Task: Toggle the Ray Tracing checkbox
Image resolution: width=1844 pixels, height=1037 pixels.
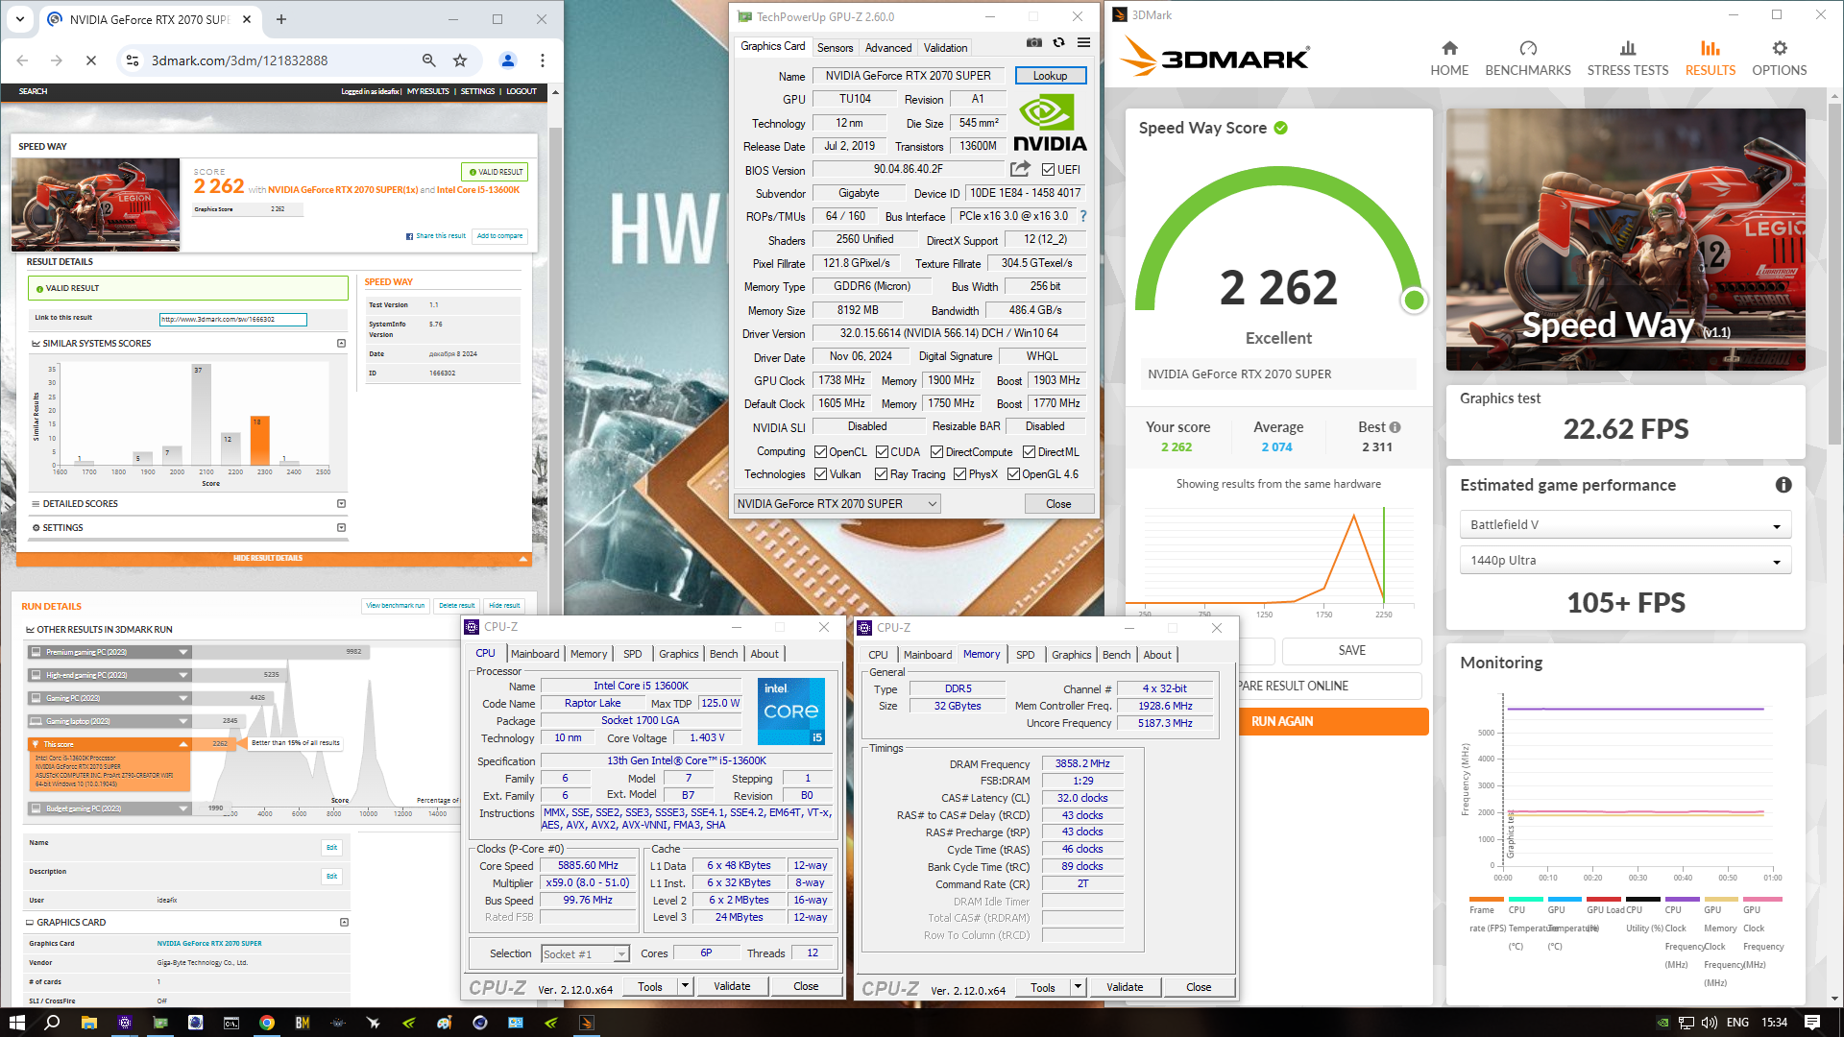Action: click(881, 474)
